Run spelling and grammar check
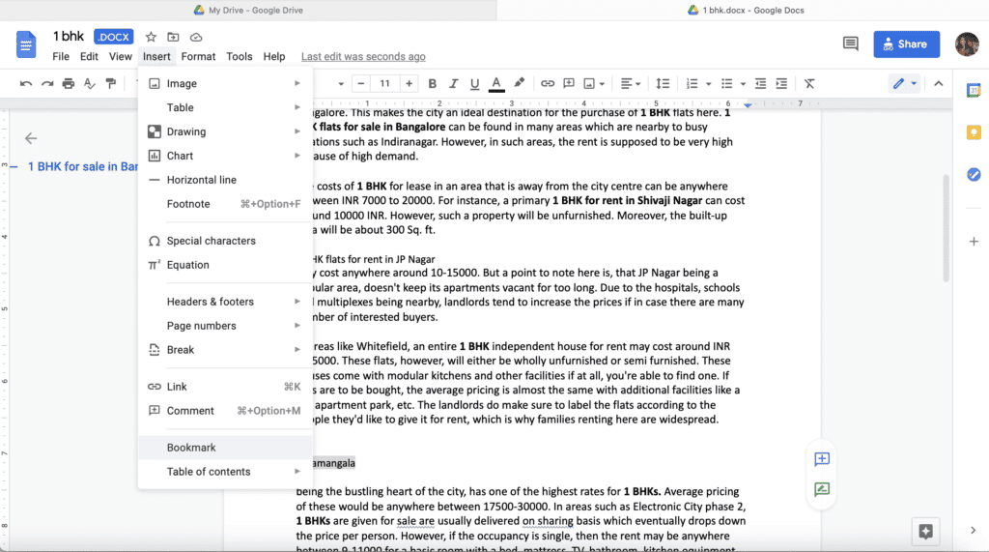This screenshot has height=552, width=989. click(90, 84)
